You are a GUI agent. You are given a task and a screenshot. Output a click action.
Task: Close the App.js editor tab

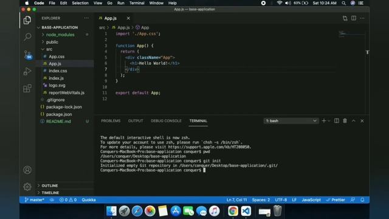pyautogui.click(x=128, y=18)
